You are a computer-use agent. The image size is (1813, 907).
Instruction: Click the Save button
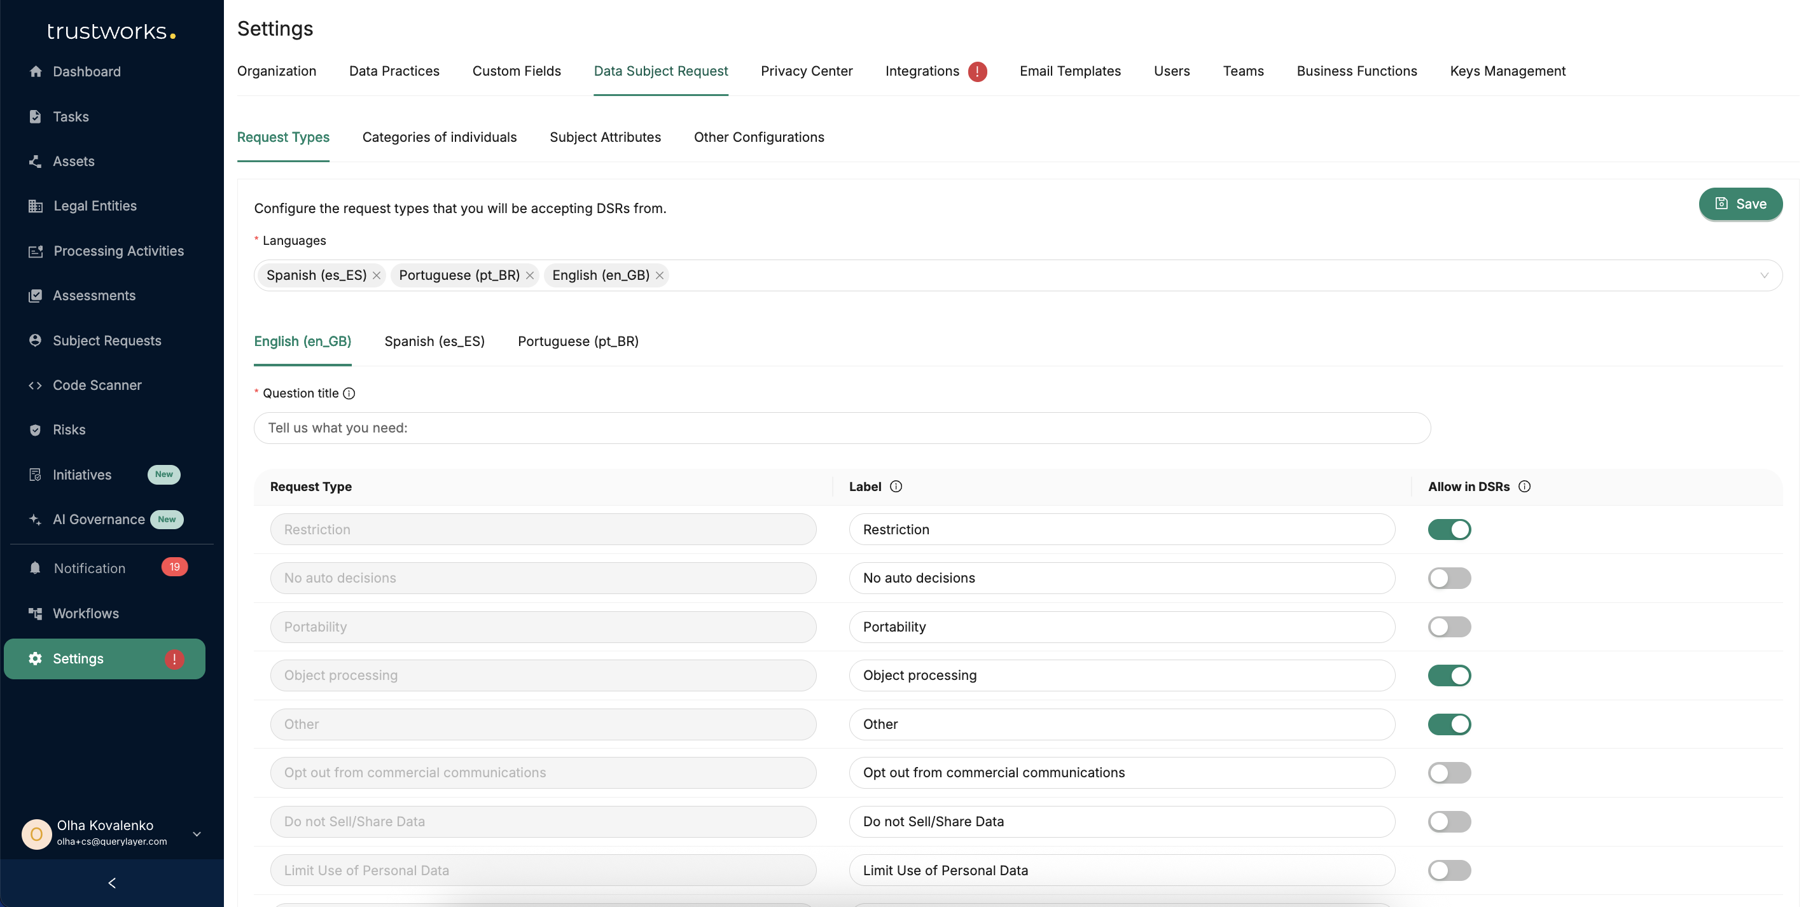(x=1740, y=204)
